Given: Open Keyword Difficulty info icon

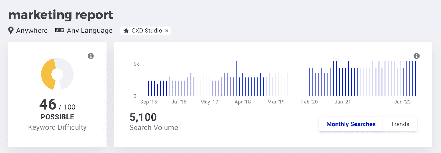Looking at the screenshot, I should pos(91,56).
